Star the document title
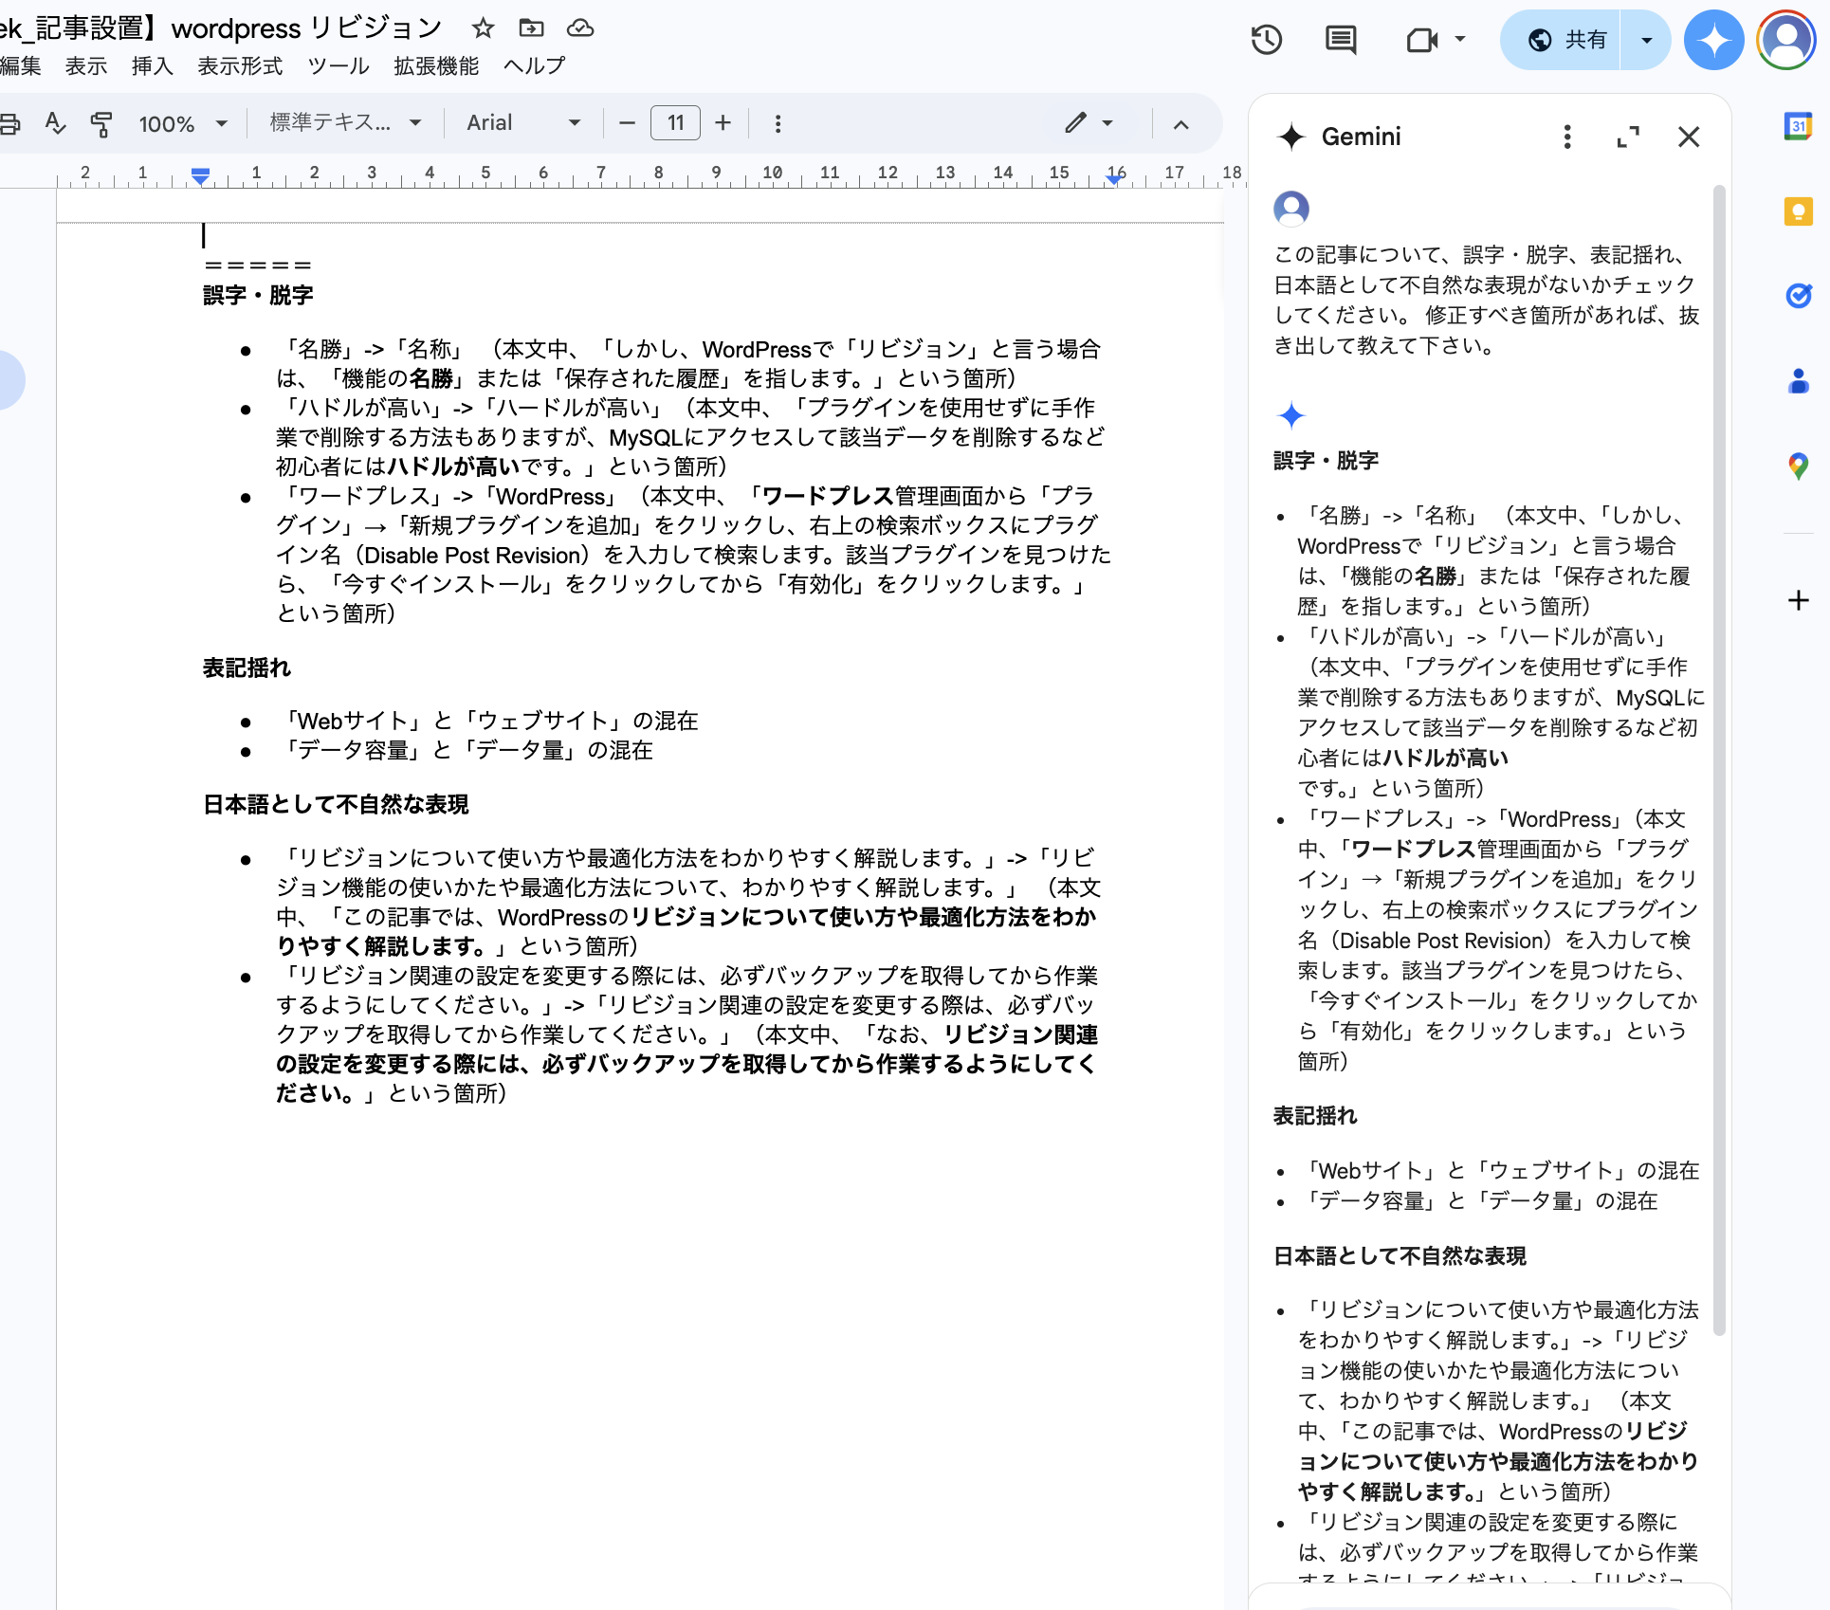The height and width of the screenshot is (1610, 1830). click(484, 28)
